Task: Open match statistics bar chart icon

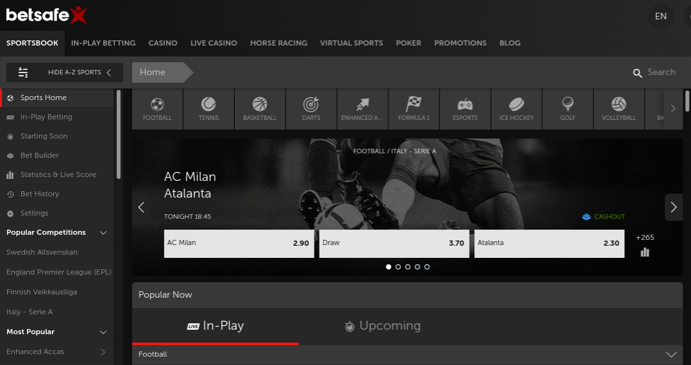Action: (x=645, y=252)
